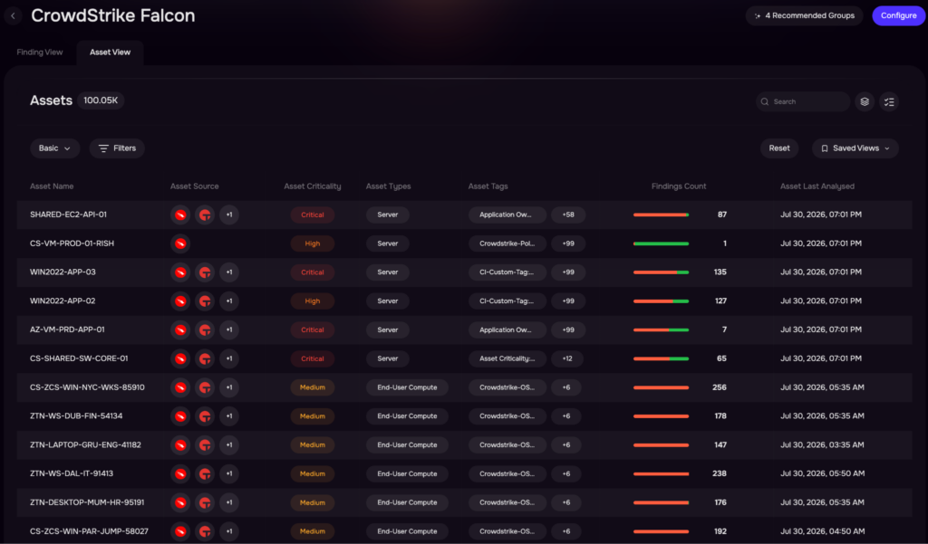
Task: Click the findings bar for ZTN-WS-DAL-IT-91413
Action: [x=661, y=473]
